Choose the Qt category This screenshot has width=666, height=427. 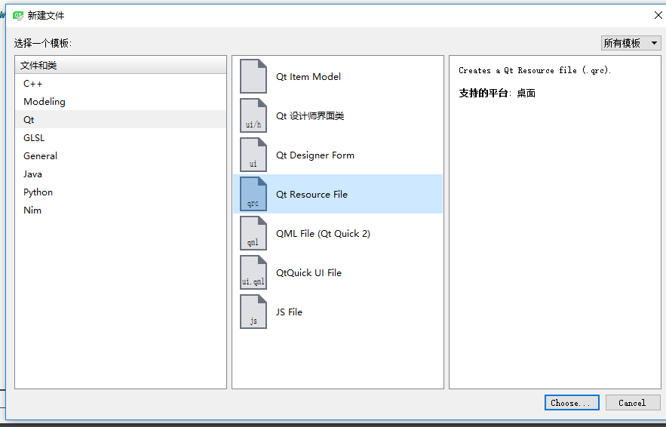(x=121, y=119)
